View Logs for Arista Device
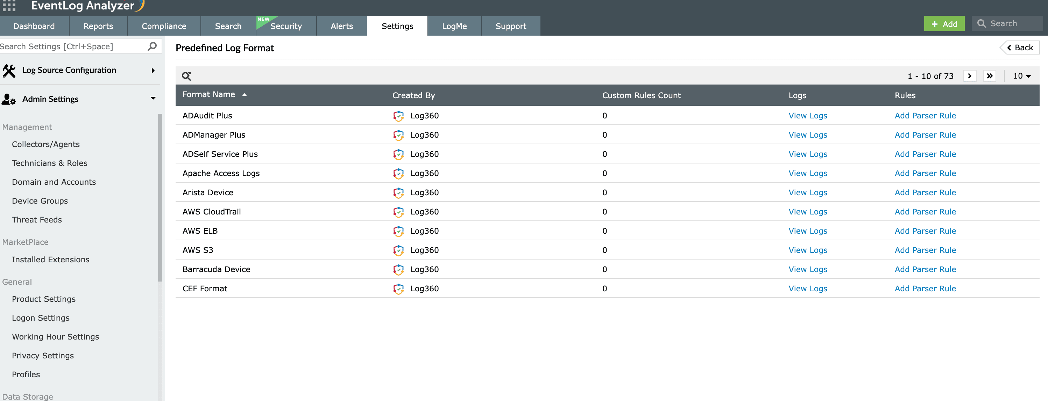 [x=808, y=192]
